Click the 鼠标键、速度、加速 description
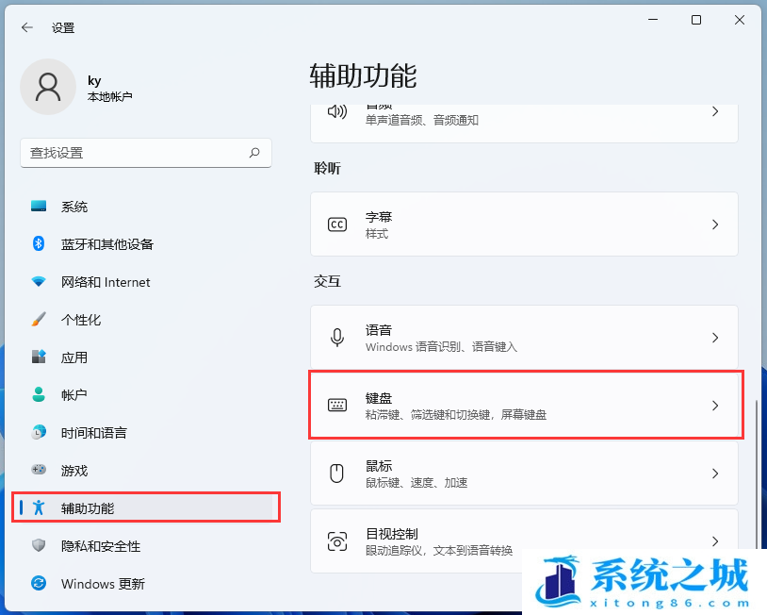 click(x=416, y=483)
